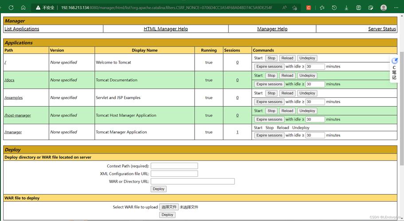Go to the browser home page icon
Screen dimensions: 404x221
[x=23, y=8]
